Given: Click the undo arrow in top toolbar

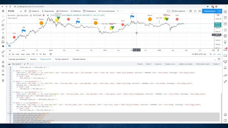Looking at the screenshot, I should coord(118,11).
